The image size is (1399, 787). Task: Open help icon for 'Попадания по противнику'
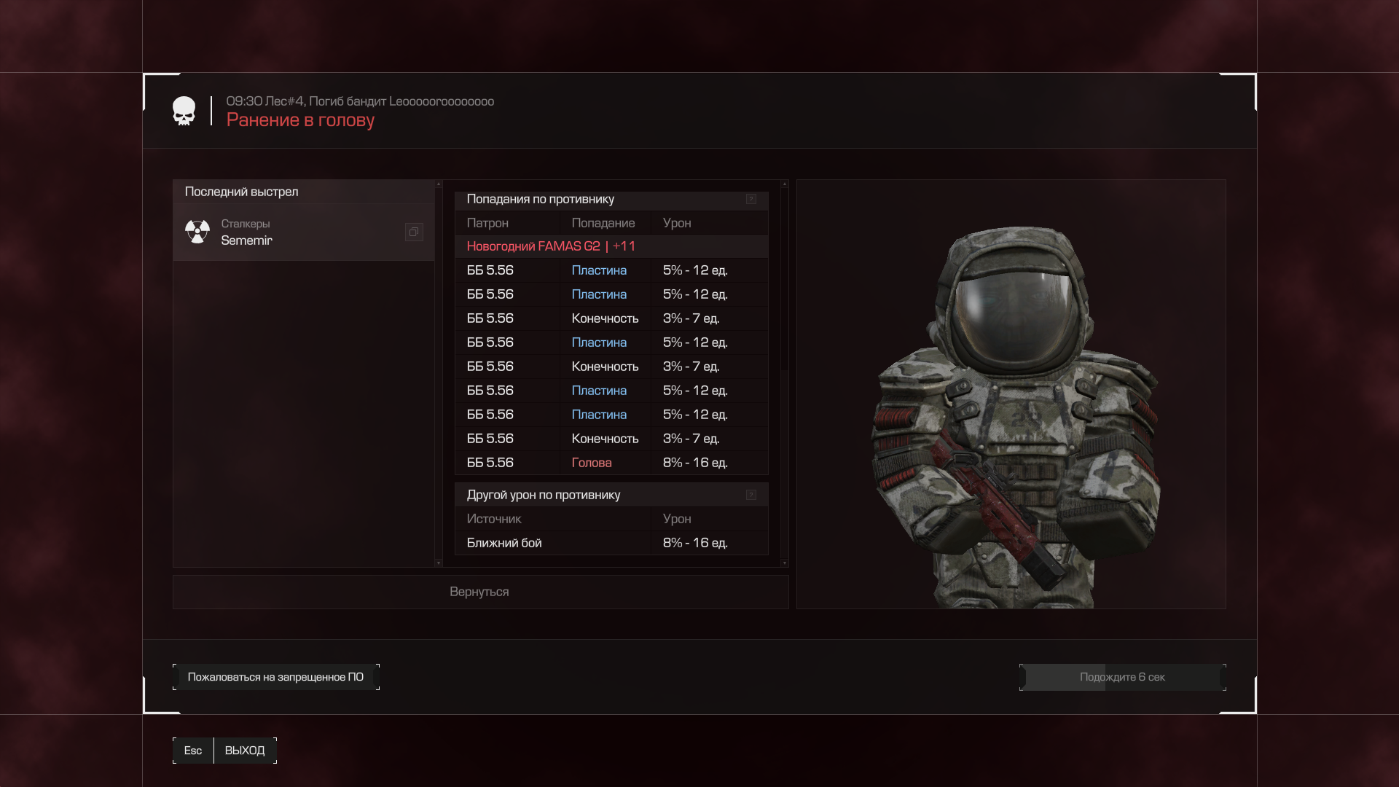pos(751,199)
